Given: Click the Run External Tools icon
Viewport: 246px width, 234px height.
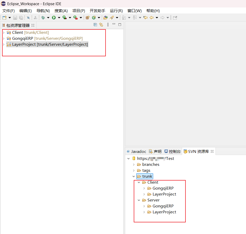Looking at the screenshot, I should (x=76, y=18).
